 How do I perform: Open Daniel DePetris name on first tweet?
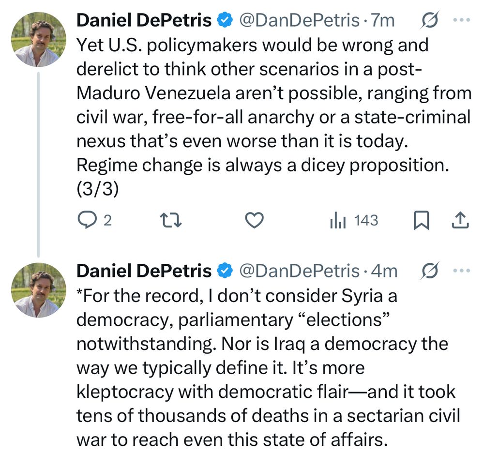click(x=144, y=20)
